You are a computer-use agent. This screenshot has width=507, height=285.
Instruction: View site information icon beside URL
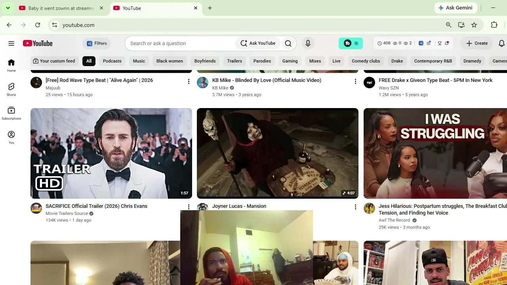tap(55, 25)
